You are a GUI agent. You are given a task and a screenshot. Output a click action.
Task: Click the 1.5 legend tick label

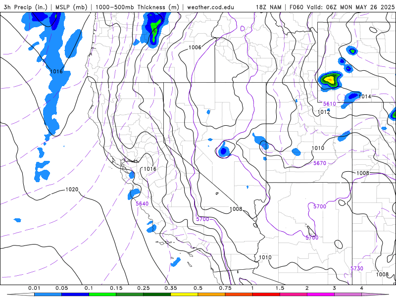point(280,288)
